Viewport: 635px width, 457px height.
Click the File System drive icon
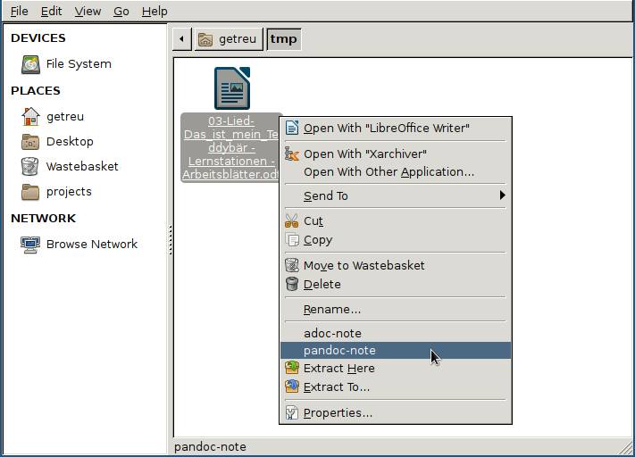(30, 64)
